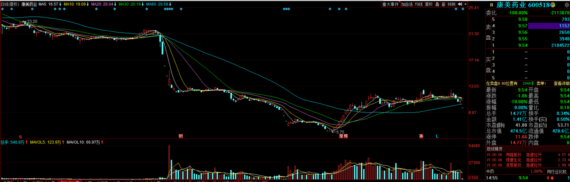The height and width of the screenshot is (182, 570).
Task: Click the 跌停 9.54 limit-down value
Action: (564, 137)
